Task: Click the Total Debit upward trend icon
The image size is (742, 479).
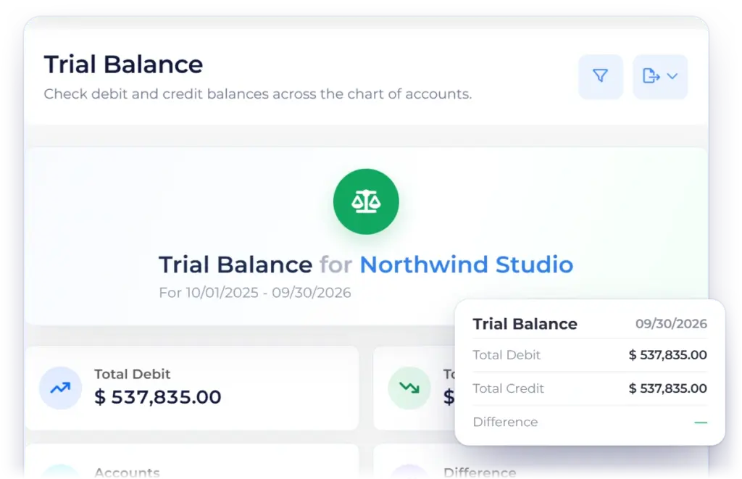Action: click(61, 388)
